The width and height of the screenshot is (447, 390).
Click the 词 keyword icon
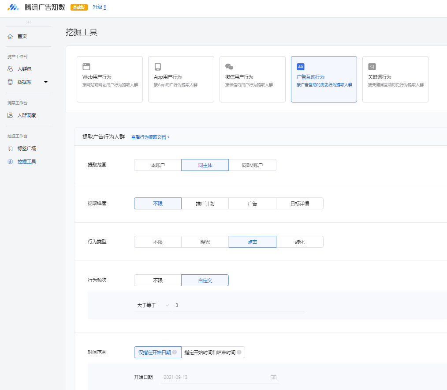pyautogui.click(x=372, y=67)
